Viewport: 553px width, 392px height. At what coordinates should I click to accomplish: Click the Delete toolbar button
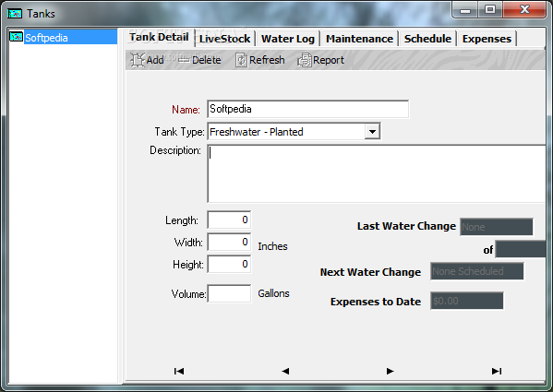[x=199, y=60]
